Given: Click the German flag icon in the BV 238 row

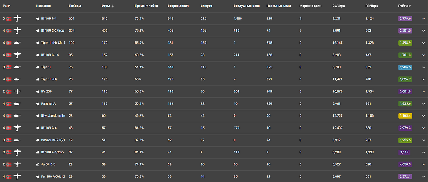Looking at the screenshot, I should [9, 91].
